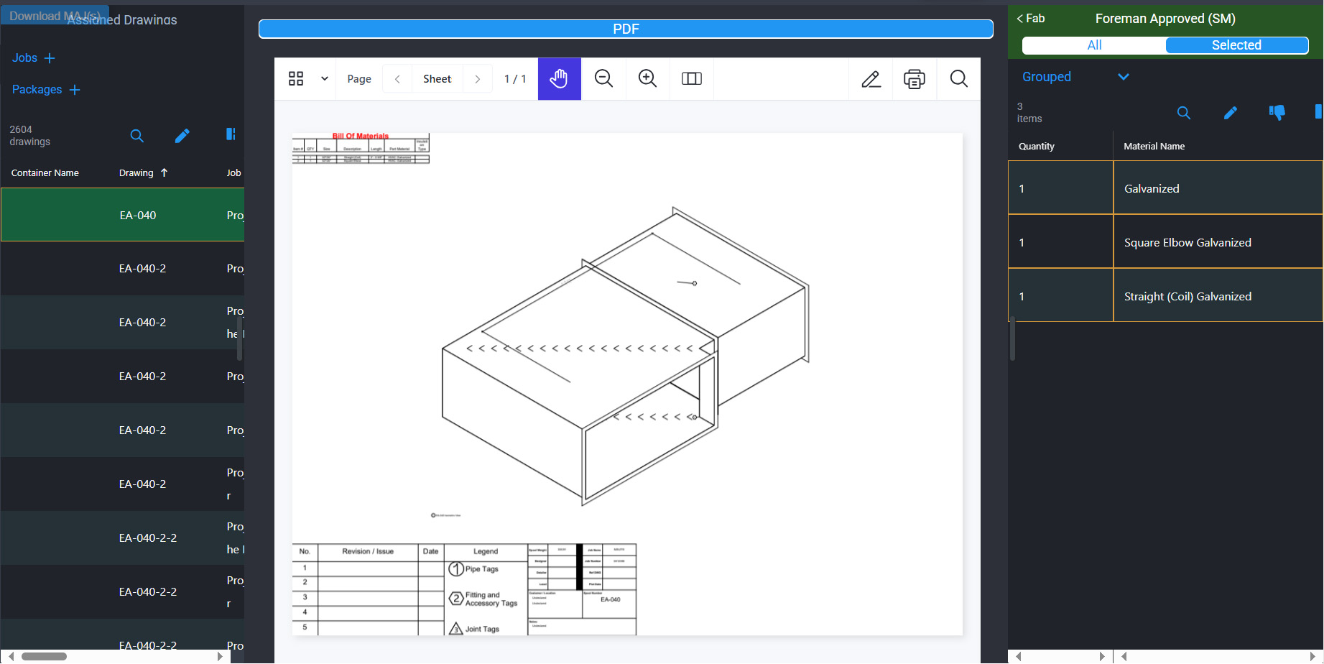Screen dimensions: 1324x664
Task: Select the EA-040-2-2 drawing row
Action: (148, 538)
